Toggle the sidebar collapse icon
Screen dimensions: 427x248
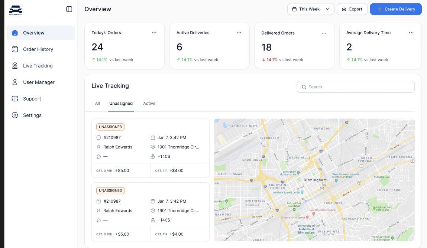(x=69, y=9)
